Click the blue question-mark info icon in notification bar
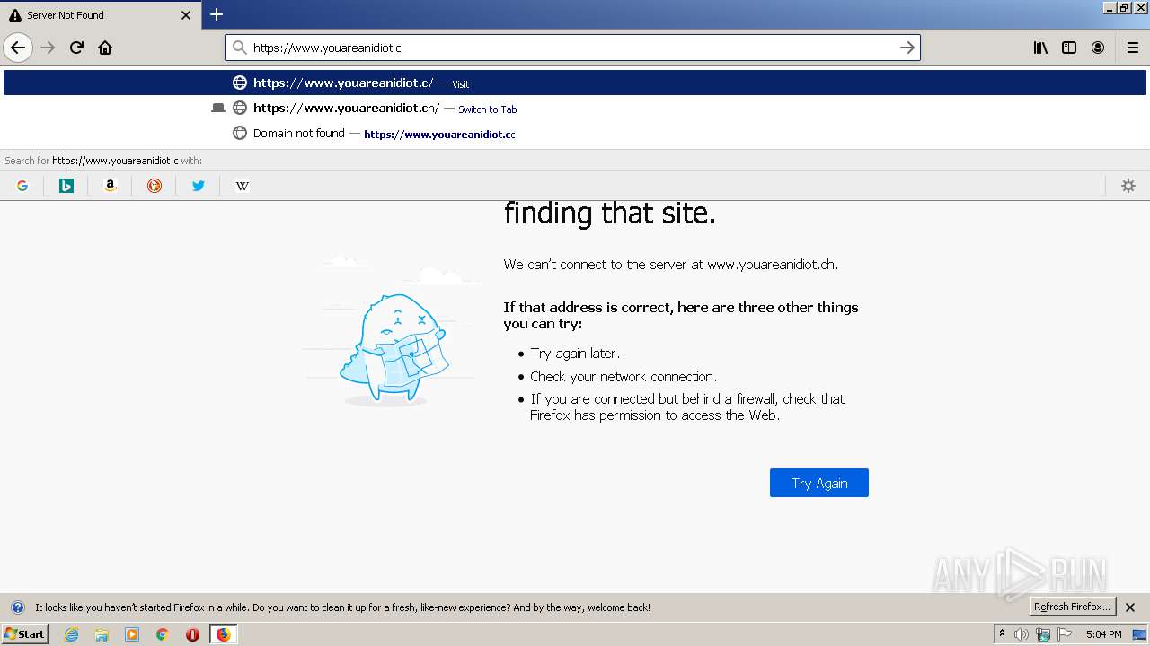This screenshot has height=646, width=1150. (x=17, y=607)
